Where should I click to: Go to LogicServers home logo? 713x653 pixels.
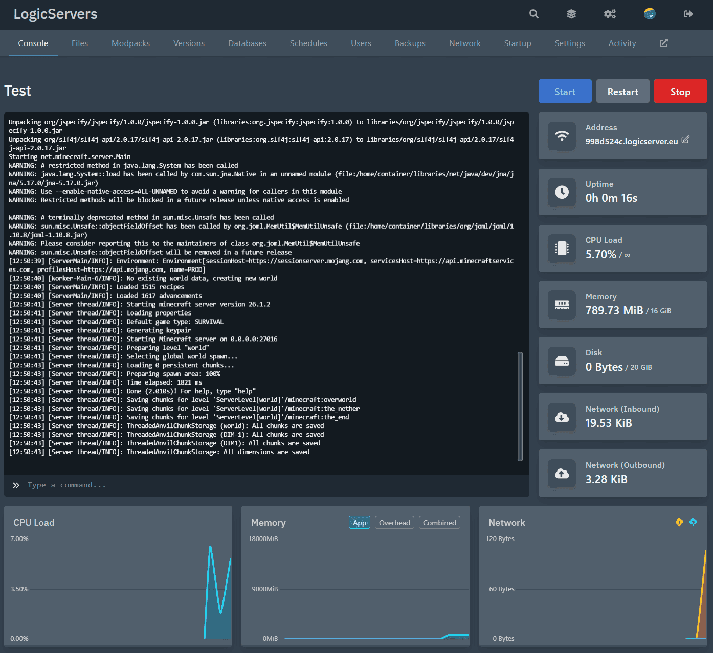[x=55, y=14]
